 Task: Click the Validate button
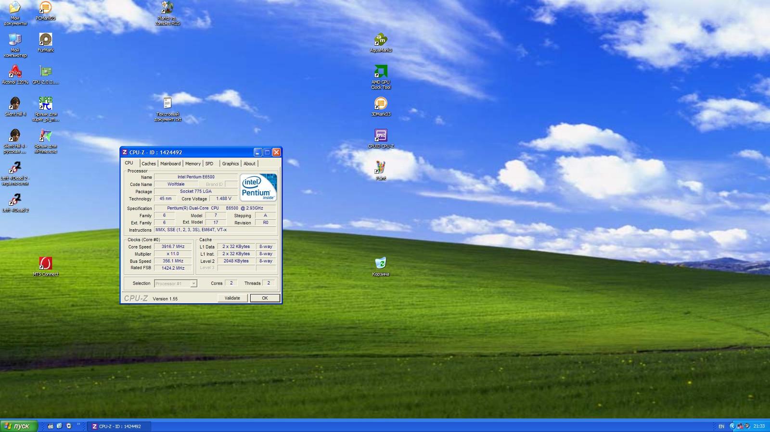tap(232, 298)
